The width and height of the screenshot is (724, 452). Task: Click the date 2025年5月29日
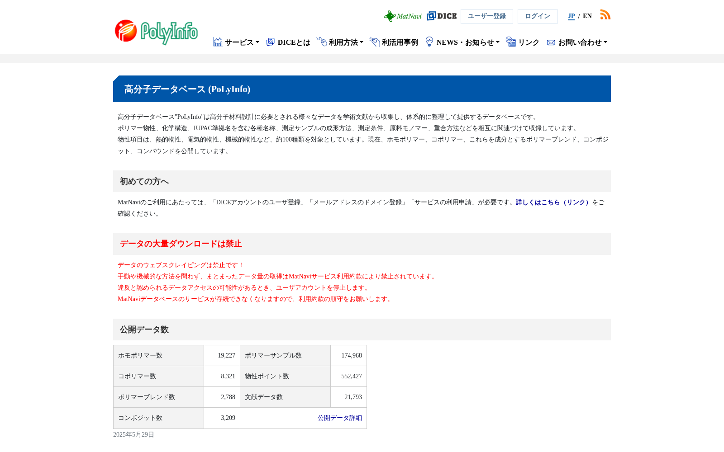click(x=133, y=435)
